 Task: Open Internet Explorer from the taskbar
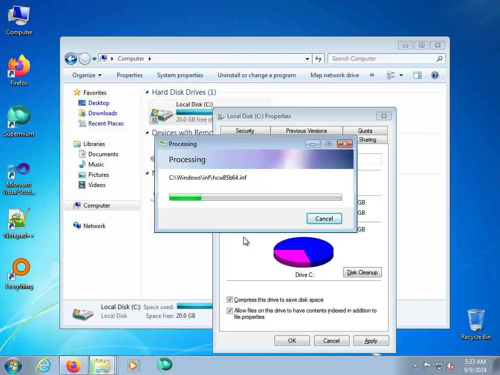(43, 365)
